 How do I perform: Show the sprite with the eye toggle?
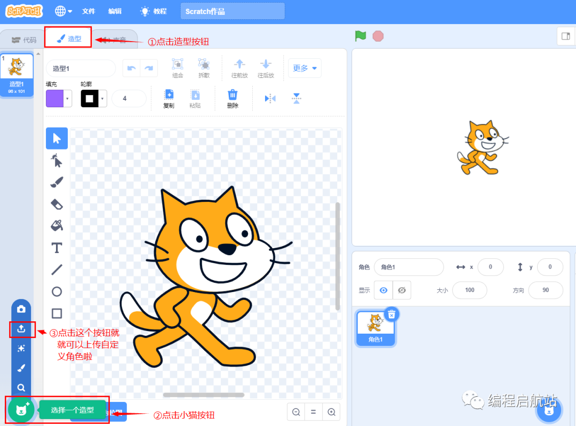tap(383, 290)
